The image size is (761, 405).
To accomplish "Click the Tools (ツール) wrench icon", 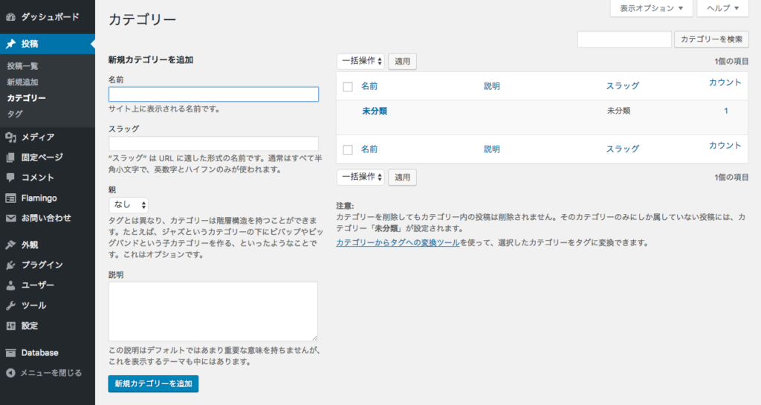I will pyautogui.click(x=10, y=305).
